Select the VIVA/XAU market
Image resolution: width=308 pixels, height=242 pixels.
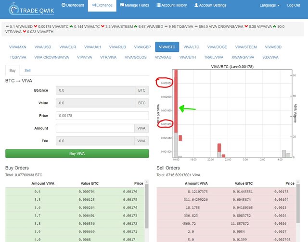tap(163, 57)
